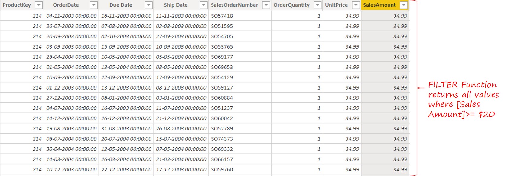Click OrderDate cell 28-04-2004 00:00:00
The height and width of the screenshot is (176, 511).
(x=71, y=57)
